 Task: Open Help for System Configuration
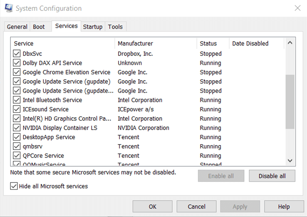pyautogui.click(x=284, y=207)
